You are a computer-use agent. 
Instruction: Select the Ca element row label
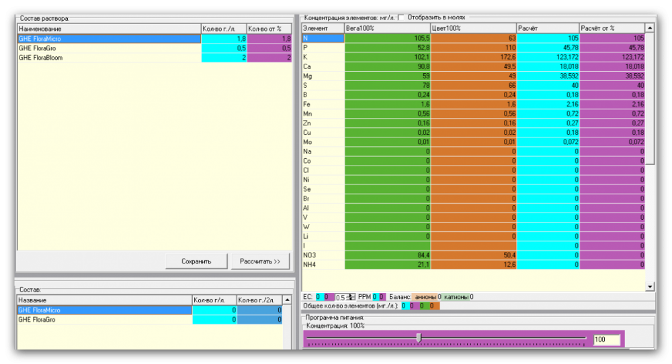pyautogui.click(x=323, y=66)
